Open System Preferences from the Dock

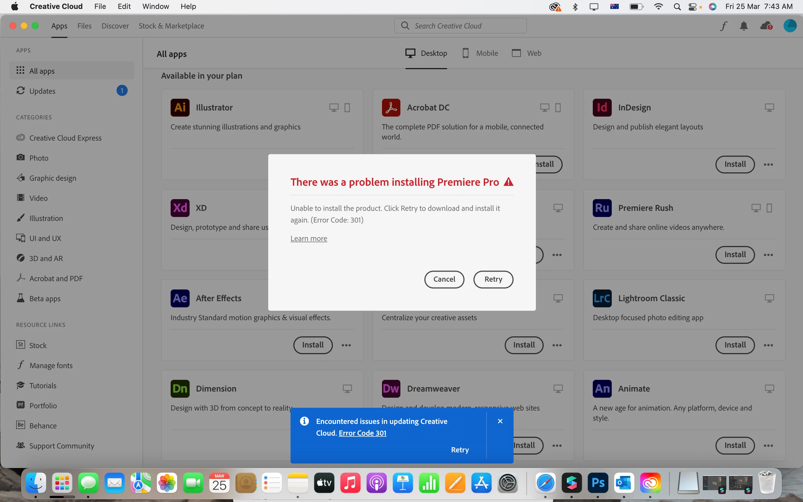[508, 483]
